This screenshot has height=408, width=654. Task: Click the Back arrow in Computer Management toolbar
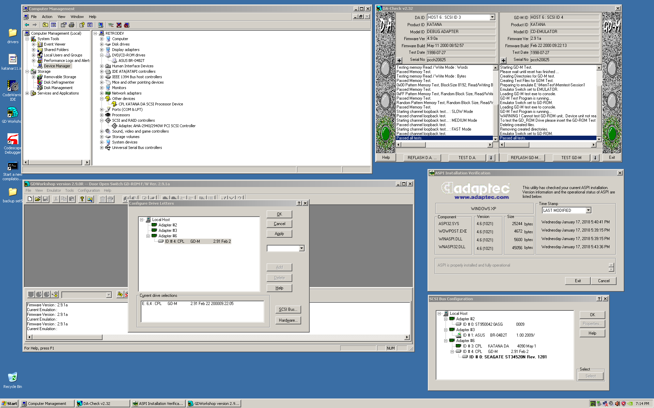click(27, 25)
